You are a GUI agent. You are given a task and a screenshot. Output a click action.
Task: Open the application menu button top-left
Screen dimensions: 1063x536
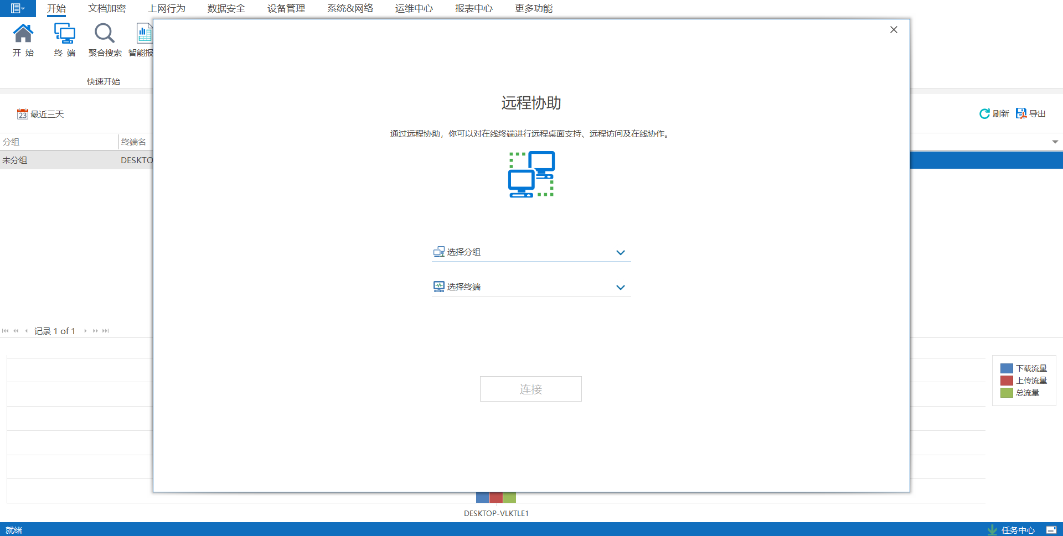point(18,8)
